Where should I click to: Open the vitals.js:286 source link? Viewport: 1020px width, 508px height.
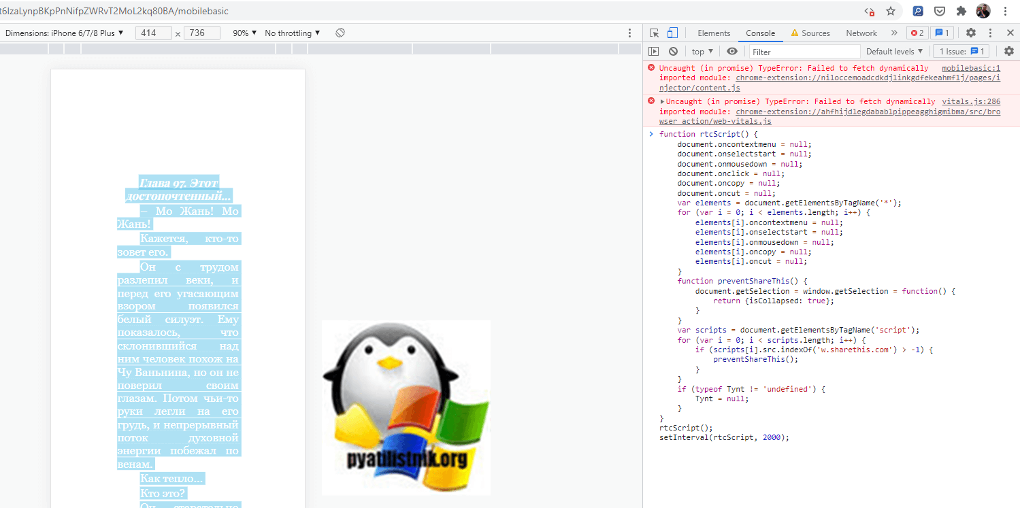(x=971, y=101)
